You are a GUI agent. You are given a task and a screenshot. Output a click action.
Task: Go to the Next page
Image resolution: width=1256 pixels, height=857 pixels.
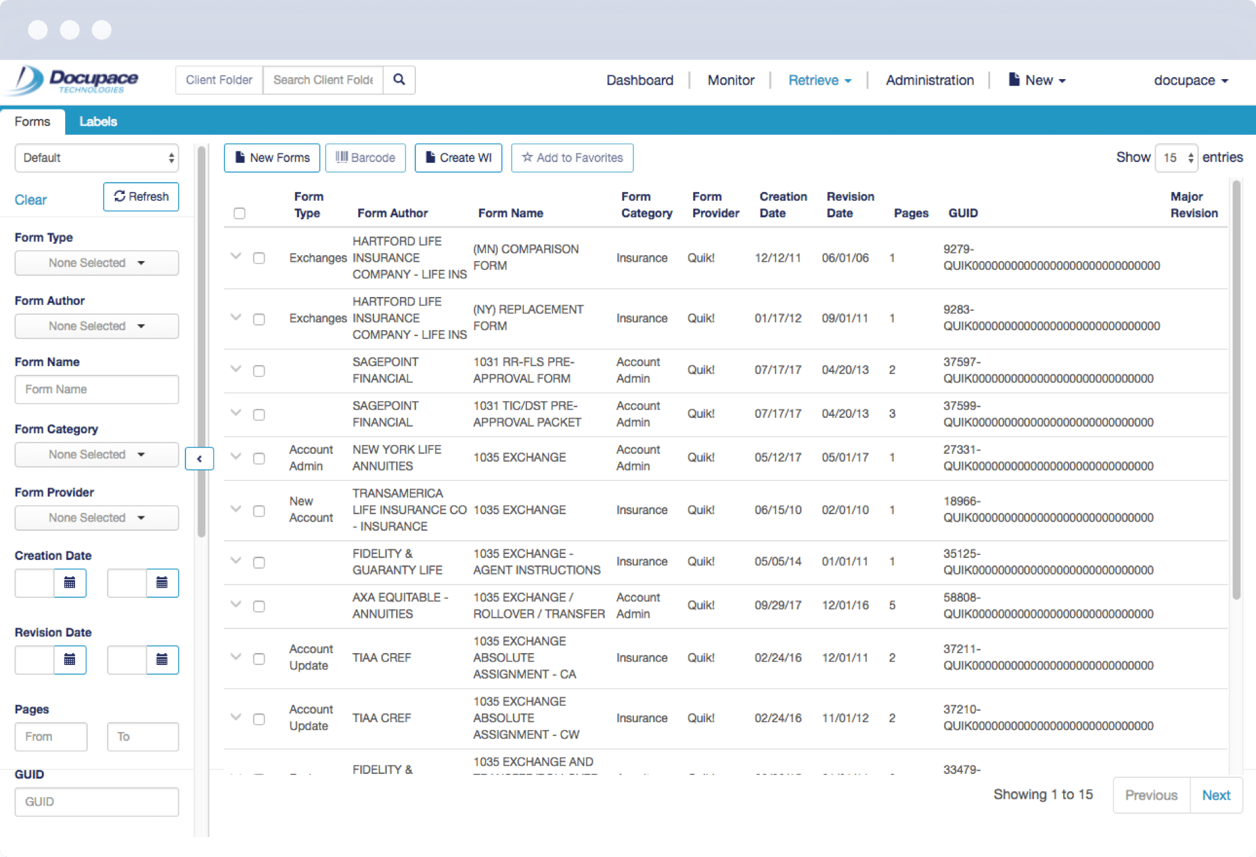1216,795
